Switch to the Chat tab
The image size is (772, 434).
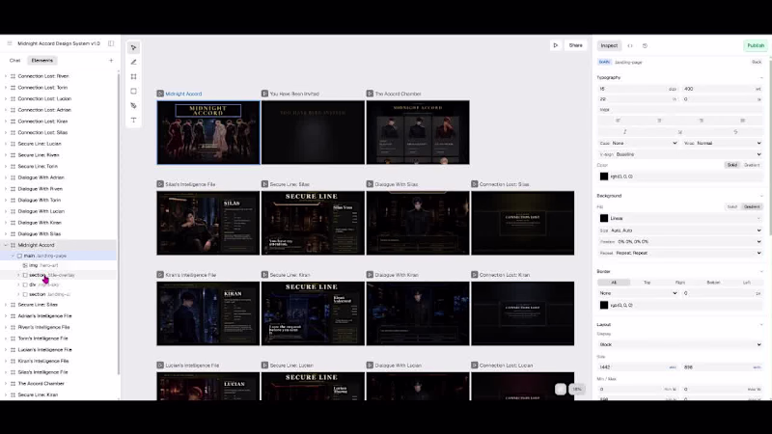pos(14,61)
